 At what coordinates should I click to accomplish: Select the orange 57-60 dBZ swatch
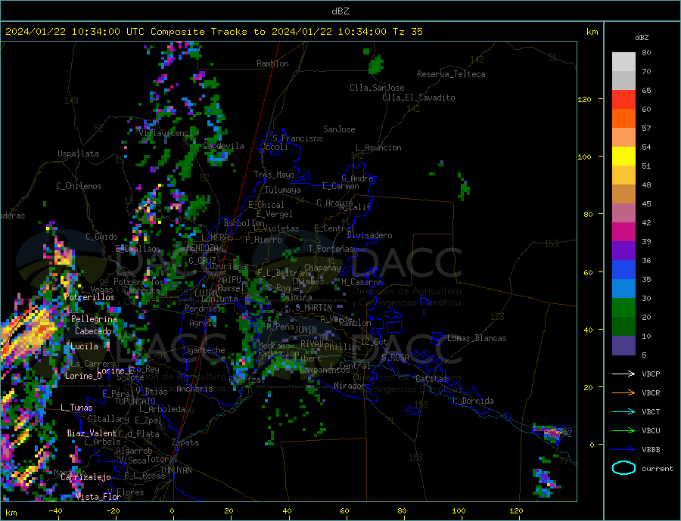[623, 118]
